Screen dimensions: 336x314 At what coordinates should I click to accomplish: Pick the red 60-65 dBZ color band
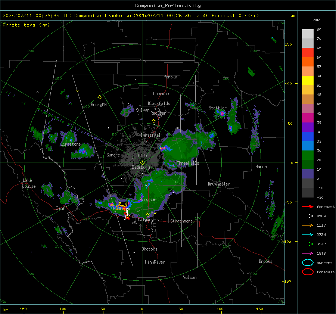point(308,53)
